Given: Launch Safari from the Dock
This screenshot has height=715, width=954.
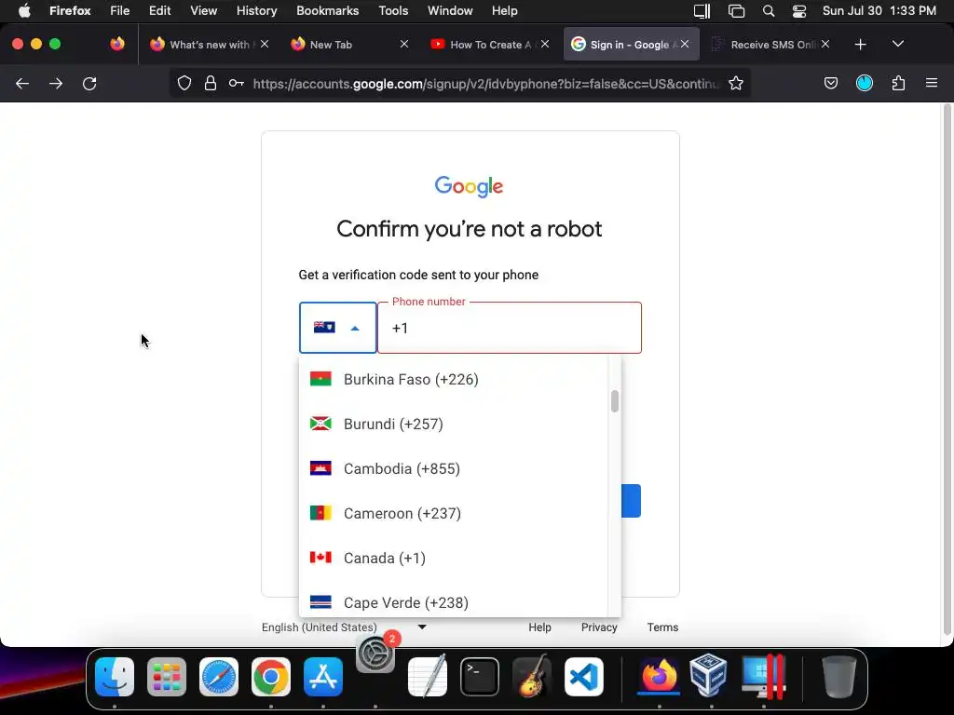Looking at the screenshot, I should [219, 677].
